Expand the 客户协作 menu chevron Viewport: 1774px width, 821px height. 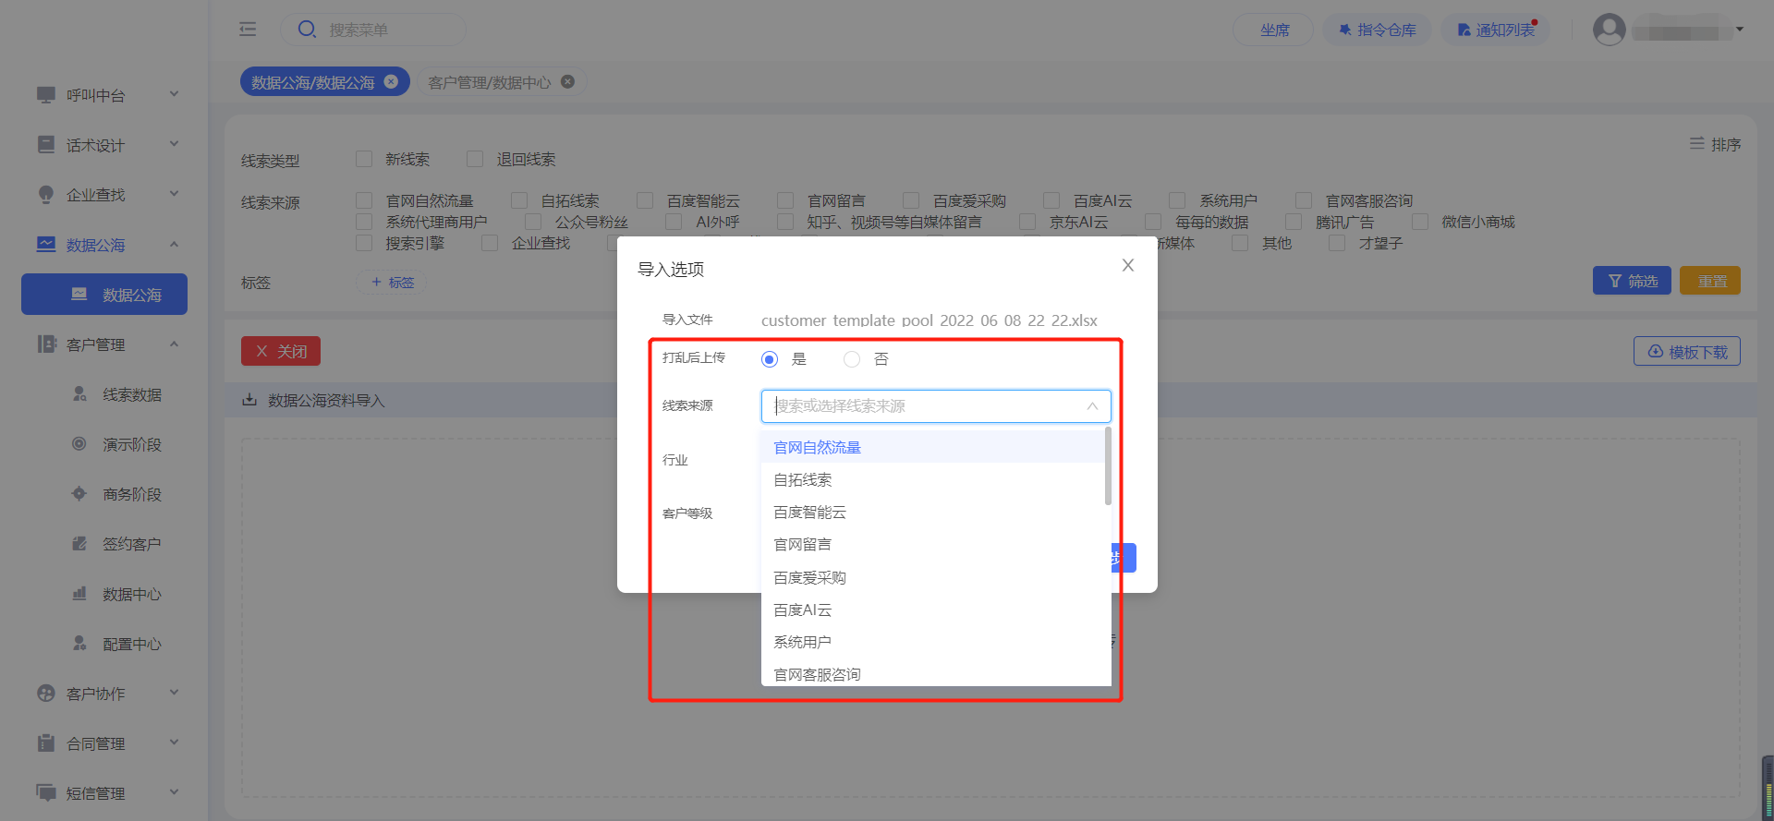click(174, 693)
